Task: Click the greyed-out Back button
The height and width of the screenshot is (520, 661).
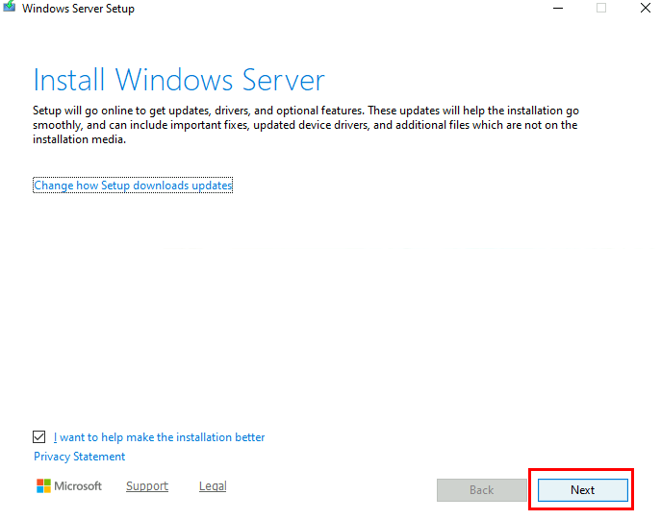Action: 481,489
